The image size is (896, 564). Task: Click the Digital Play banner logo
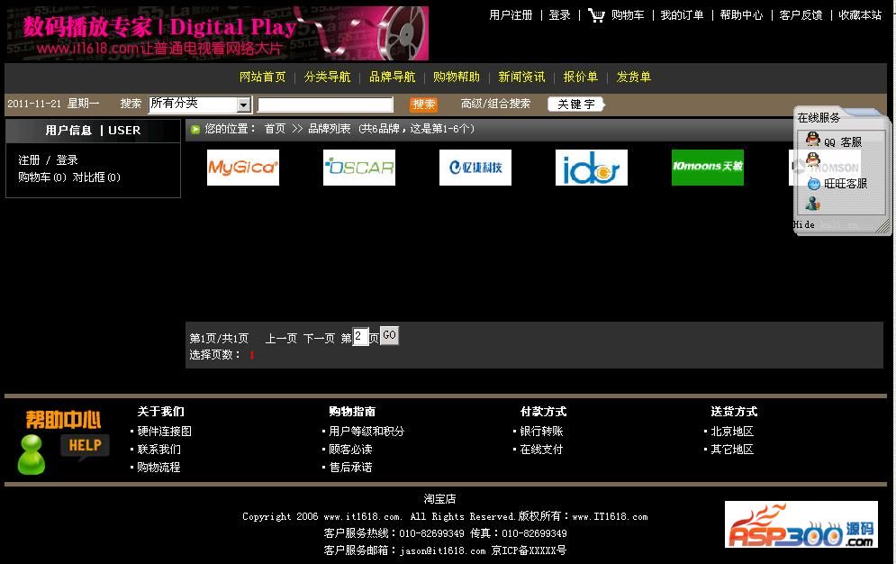[x=217, y=33]
